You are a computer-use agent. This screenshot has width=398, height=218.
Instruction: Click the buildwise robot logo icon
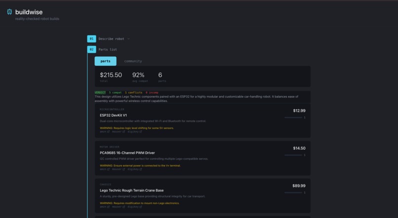click(x=9, y=12)
